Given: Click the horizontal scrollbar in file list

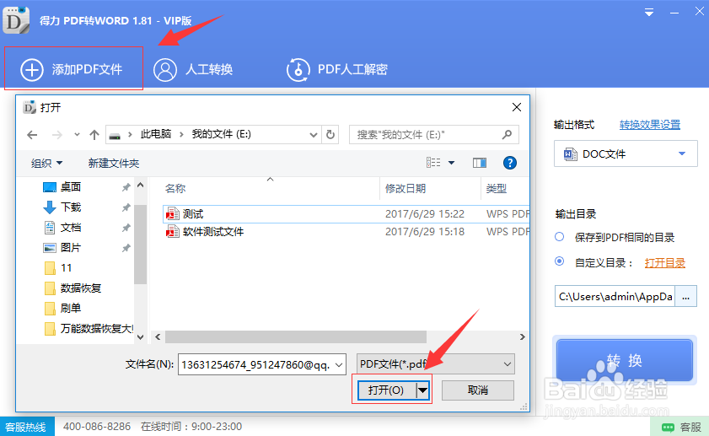Looking at the screenshot, I should click(x=296, y=337).
